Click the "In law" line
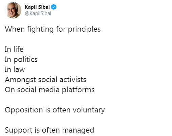172x136 pixels. pos(15,70)
